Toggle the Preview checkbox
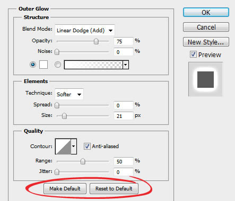Screen dimensions: 235x201 (x=193, y=54)
